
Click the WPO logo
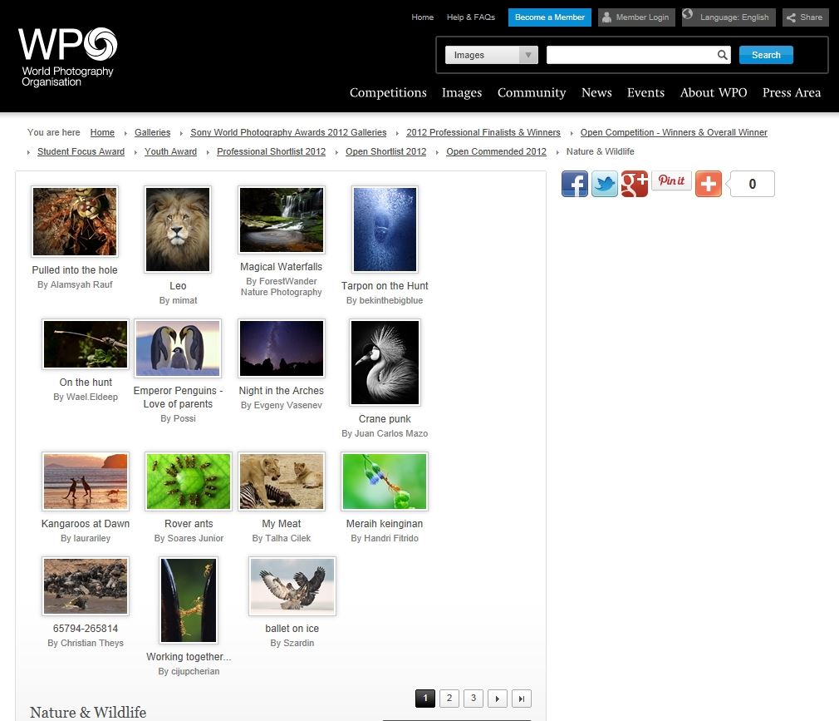pyautogui.click(x=68, y=57)
